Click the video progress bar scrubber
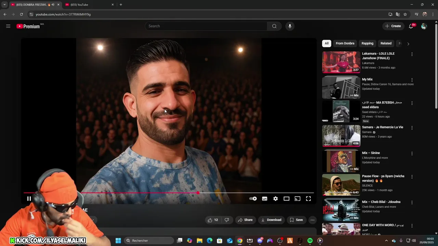 [198, 193]
